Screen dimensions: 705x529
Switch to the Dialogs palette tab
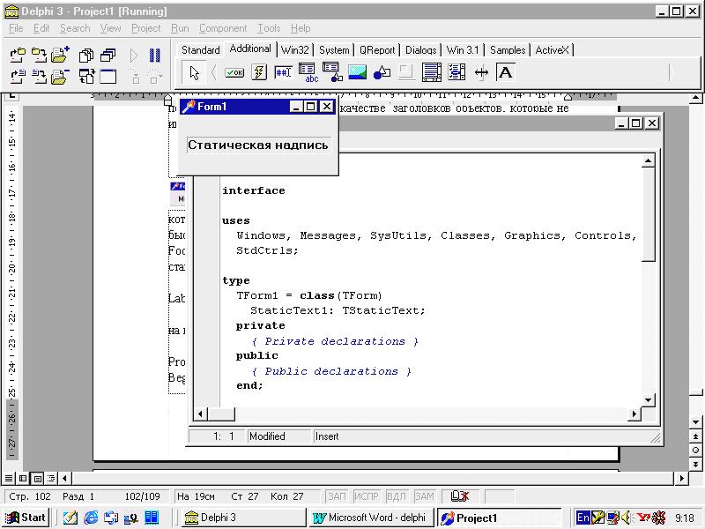421,50
